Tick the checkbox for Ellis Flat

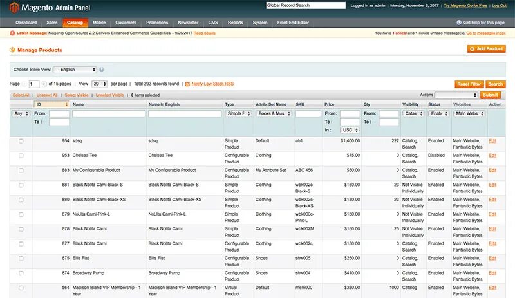click(21, 259)
